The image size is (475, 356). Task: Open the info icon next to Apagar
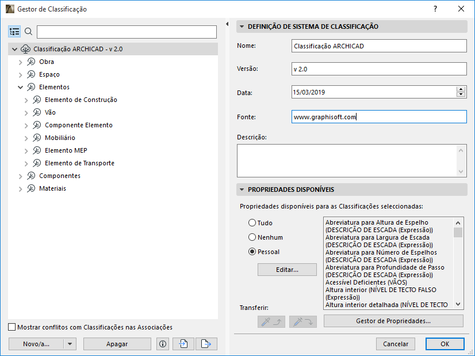(162, 343)
